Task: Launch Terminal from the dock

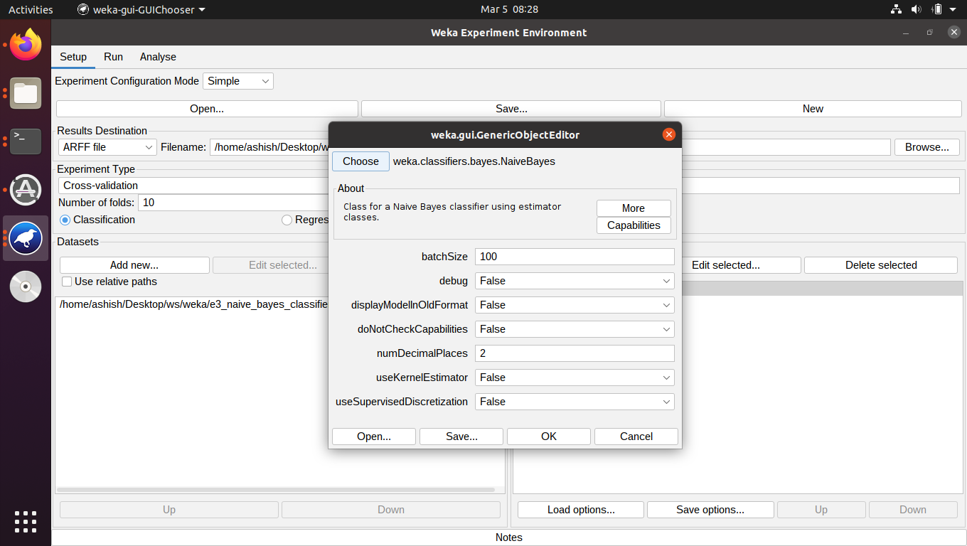Action: tap(26, 141)
